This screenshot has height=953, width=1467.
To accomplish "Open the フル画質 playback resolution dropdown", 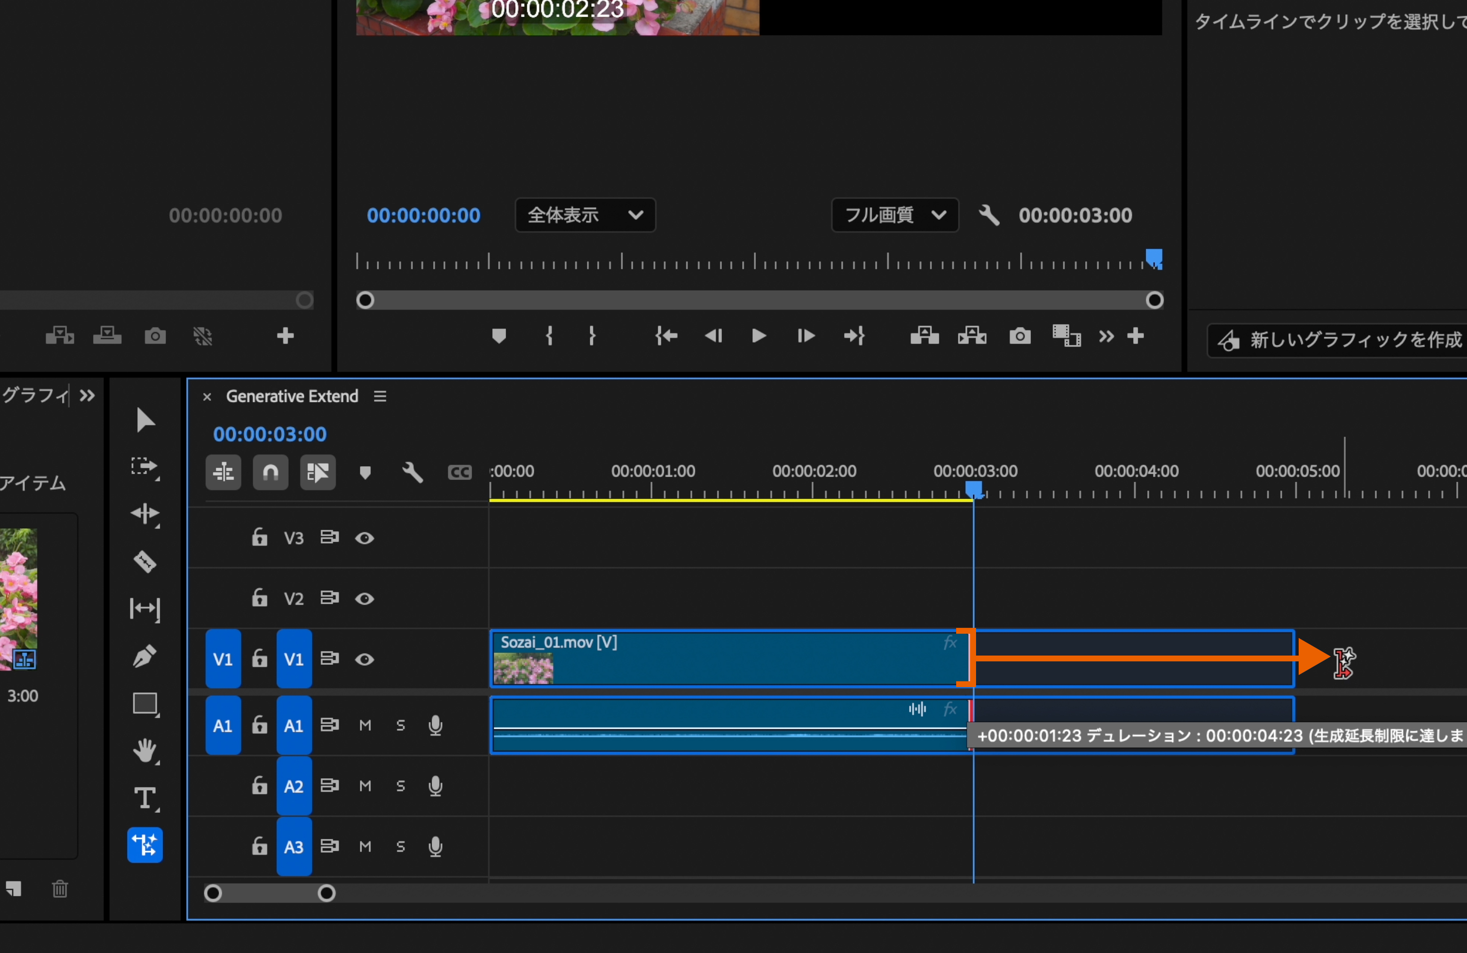I will [x=895, y=215].
